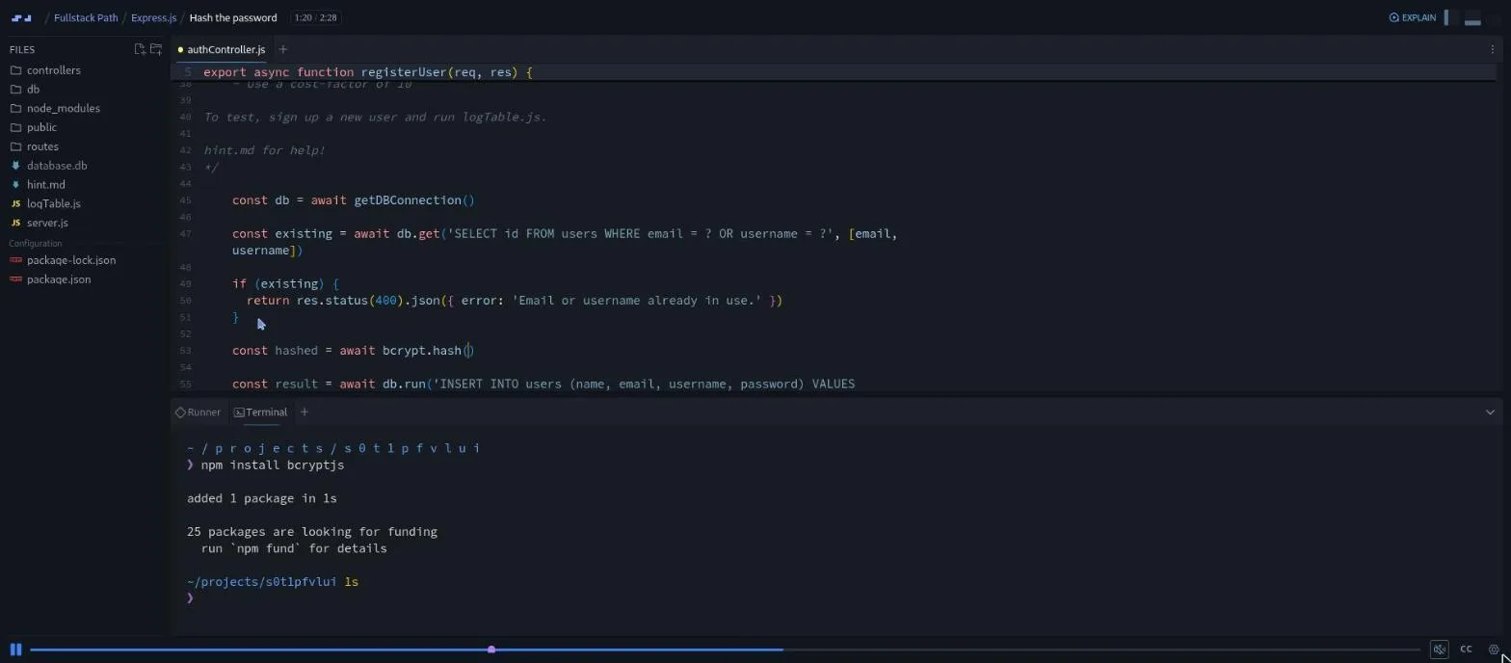The image size is (1511, 663).
Task: Click the hint.md file icon
Action: point(15,185)
